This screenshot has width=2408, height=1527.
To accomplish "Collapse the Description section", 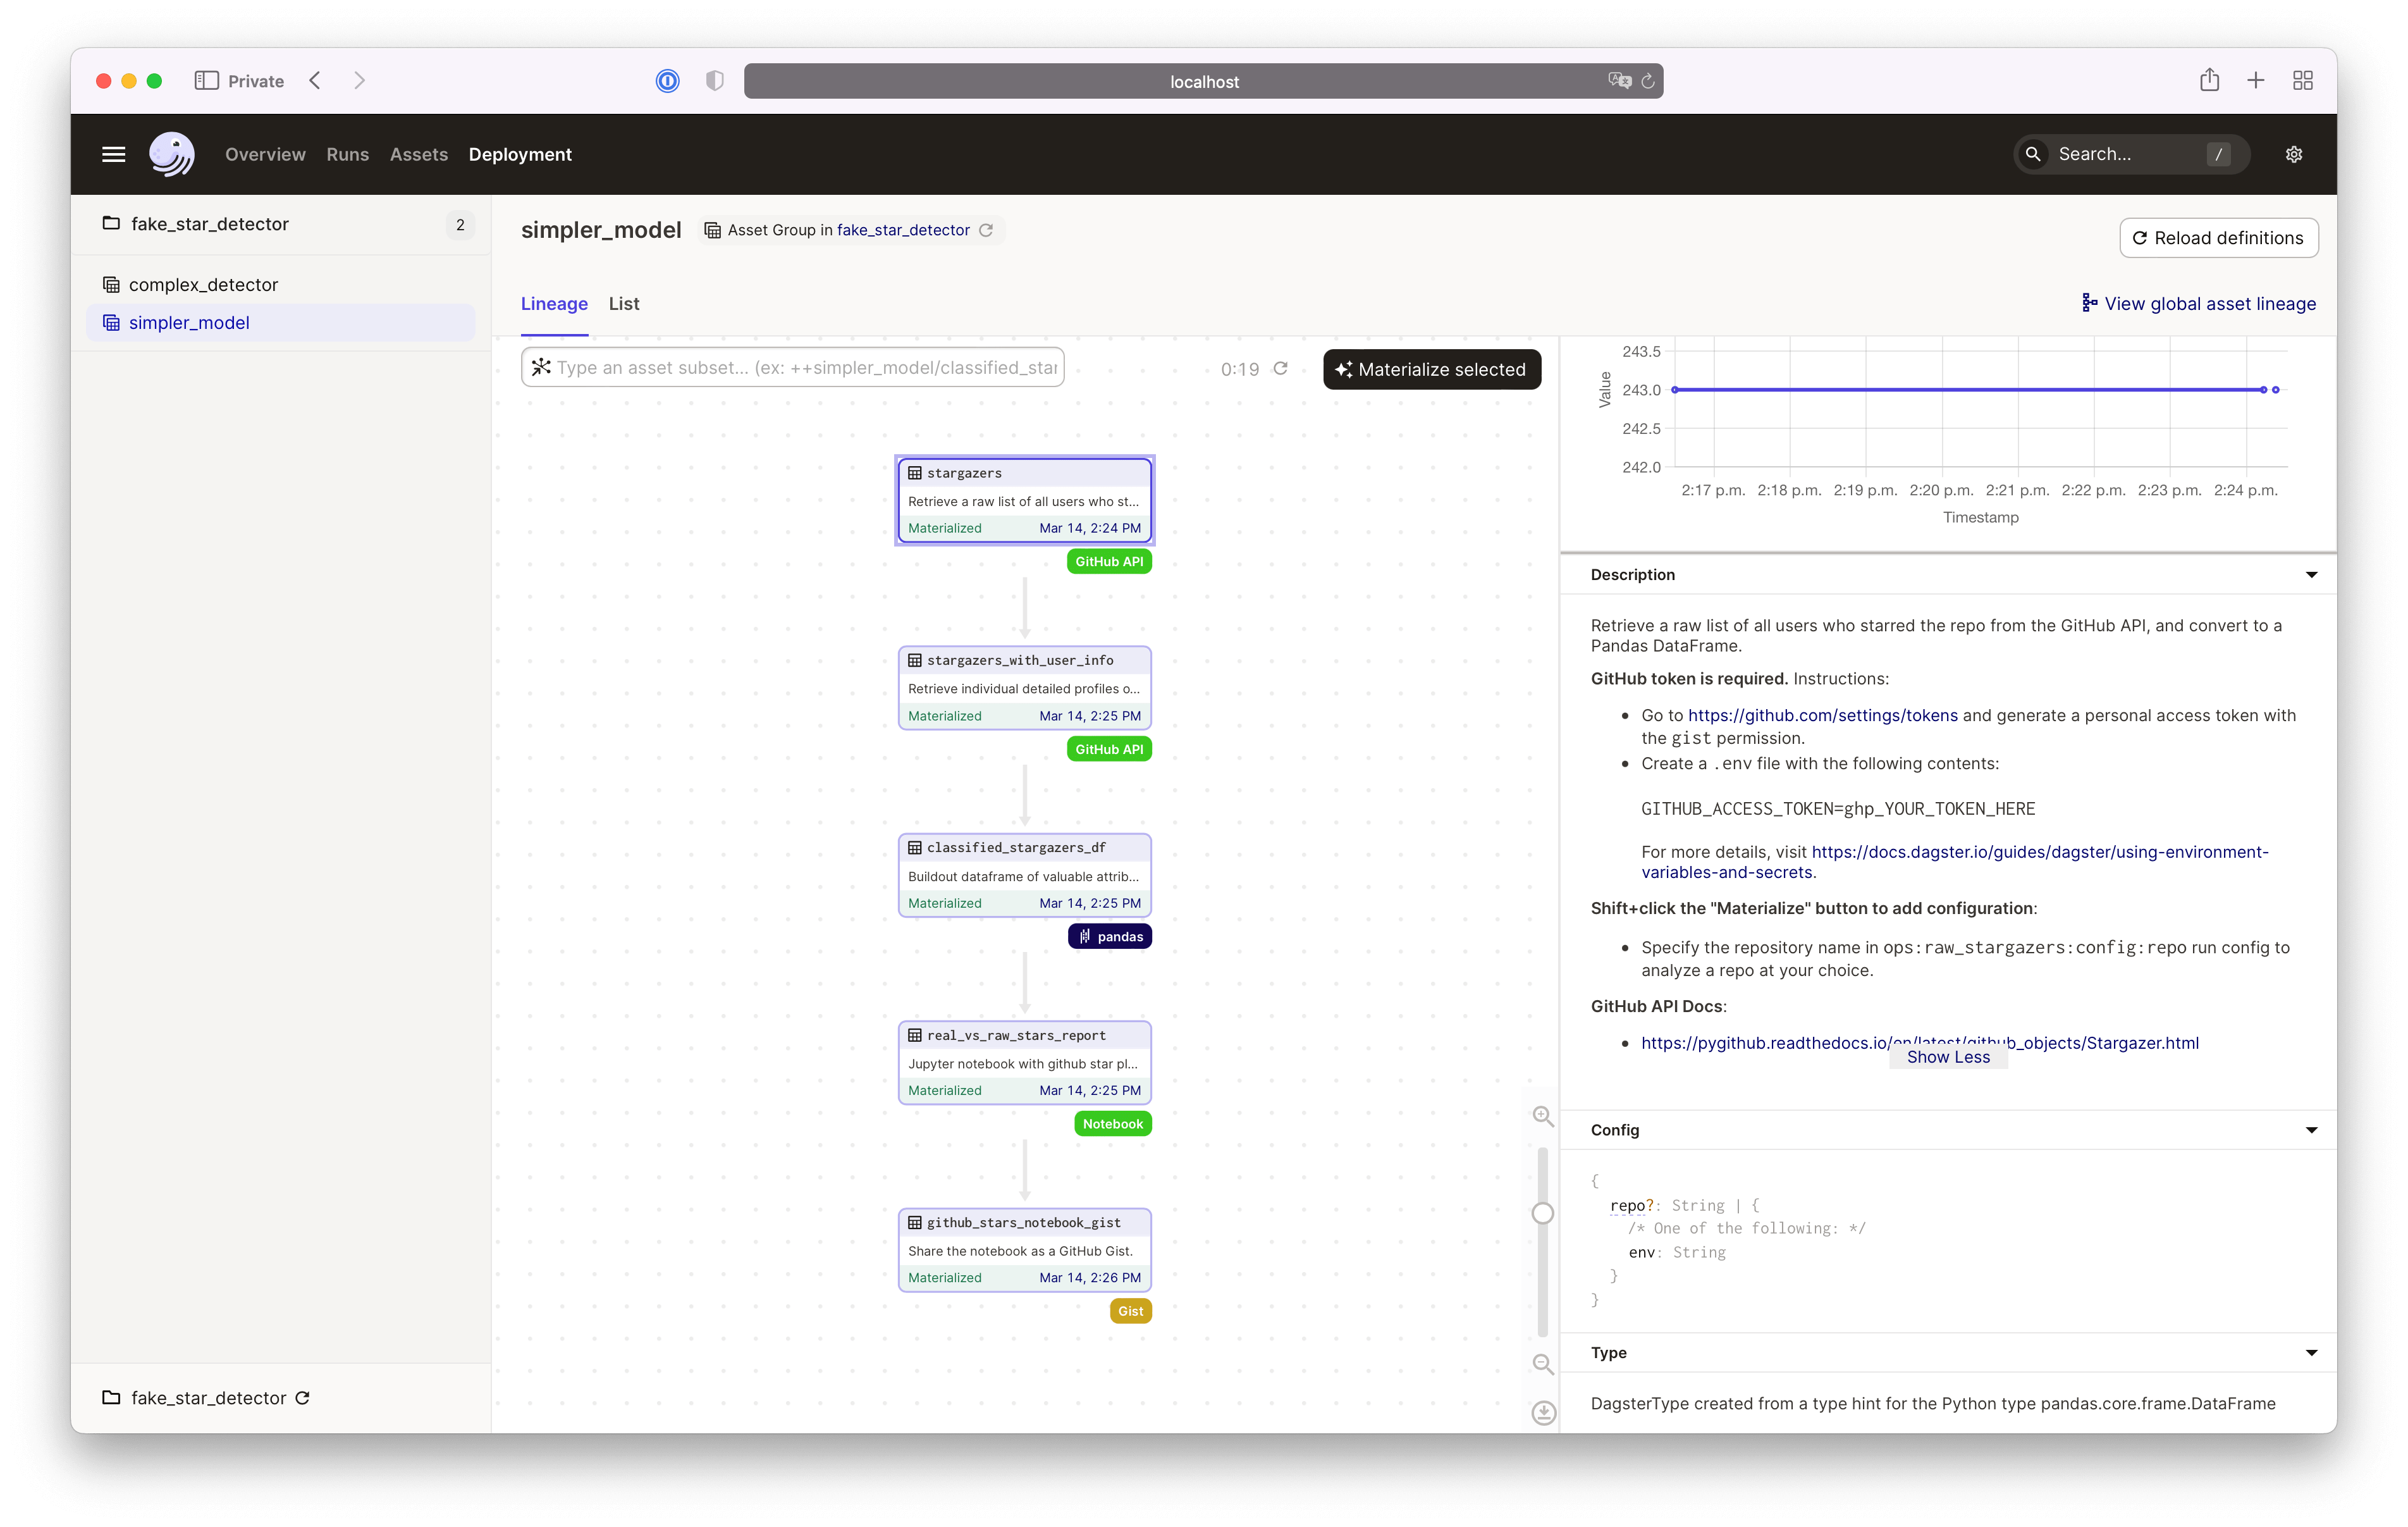I will (x=2311, y=574).
